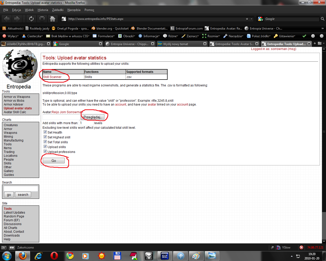Image resolution: width=326 pixels, height=261 pixels.
Task: Click the search magnifier icon in Google box
Action: (x=322, y=19)
